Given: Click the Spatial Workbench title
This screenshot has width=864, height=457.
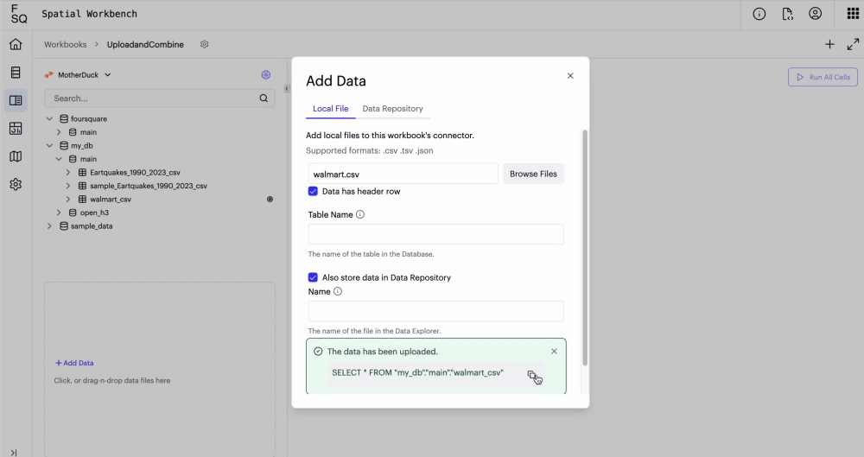Looking at the screenshot, I should pos(89,14).
